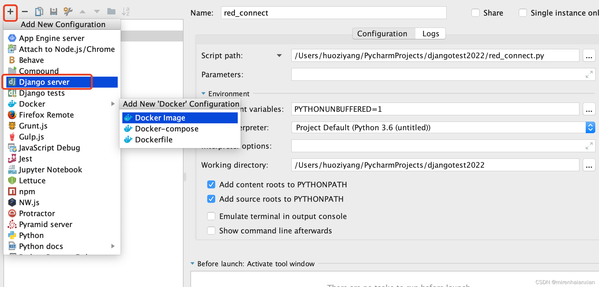Select Attach to Node.js/Chrome entry
The width and height of the screenshot is (599, 287).
click(x=62, y=49)
